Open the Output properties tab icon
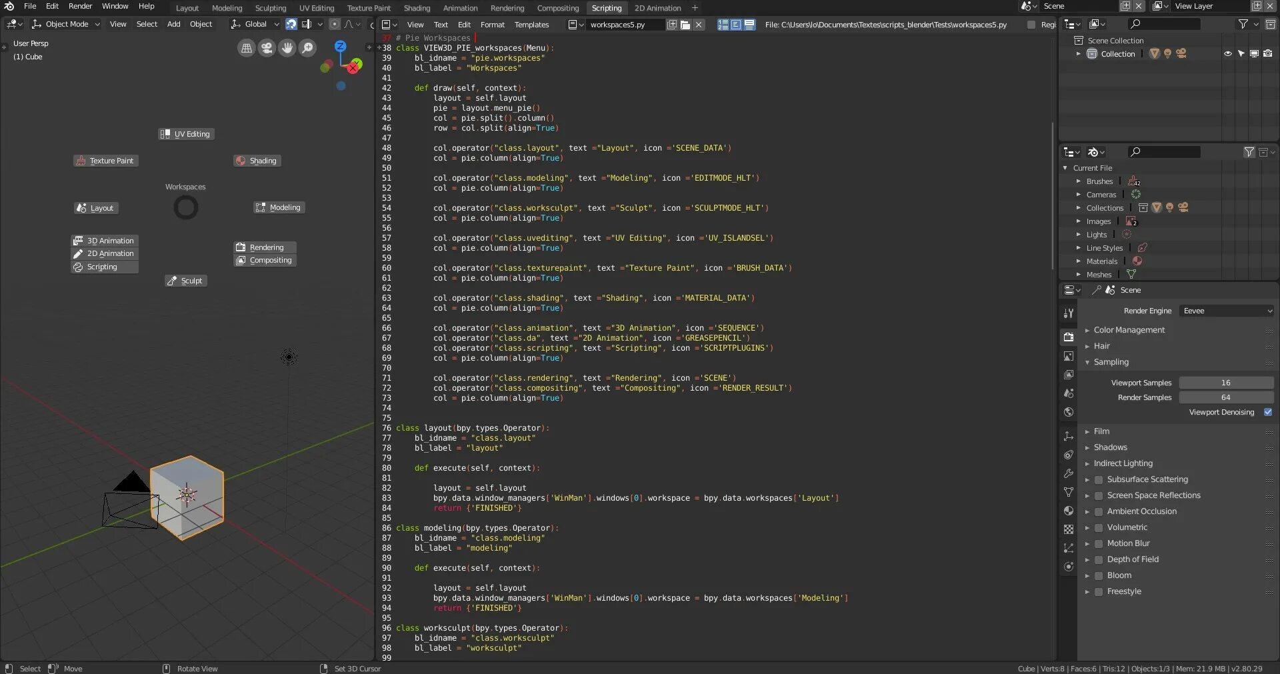Screen dimensions: 1280x674 point(1069,356)
